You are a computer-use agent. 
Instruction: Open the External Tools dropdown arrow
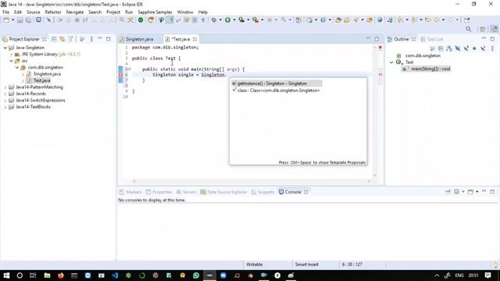pos(262,20)
